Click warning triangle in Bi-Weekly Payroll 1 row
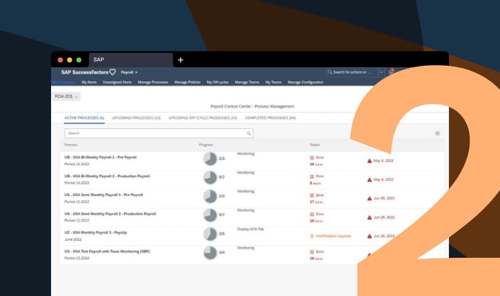500x296 pixels. (369, 161)
